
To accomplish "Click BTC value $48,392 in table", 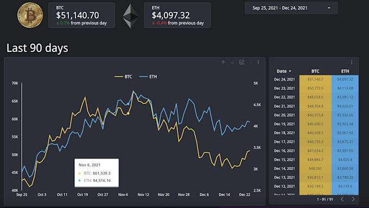I will click(315, 168).
